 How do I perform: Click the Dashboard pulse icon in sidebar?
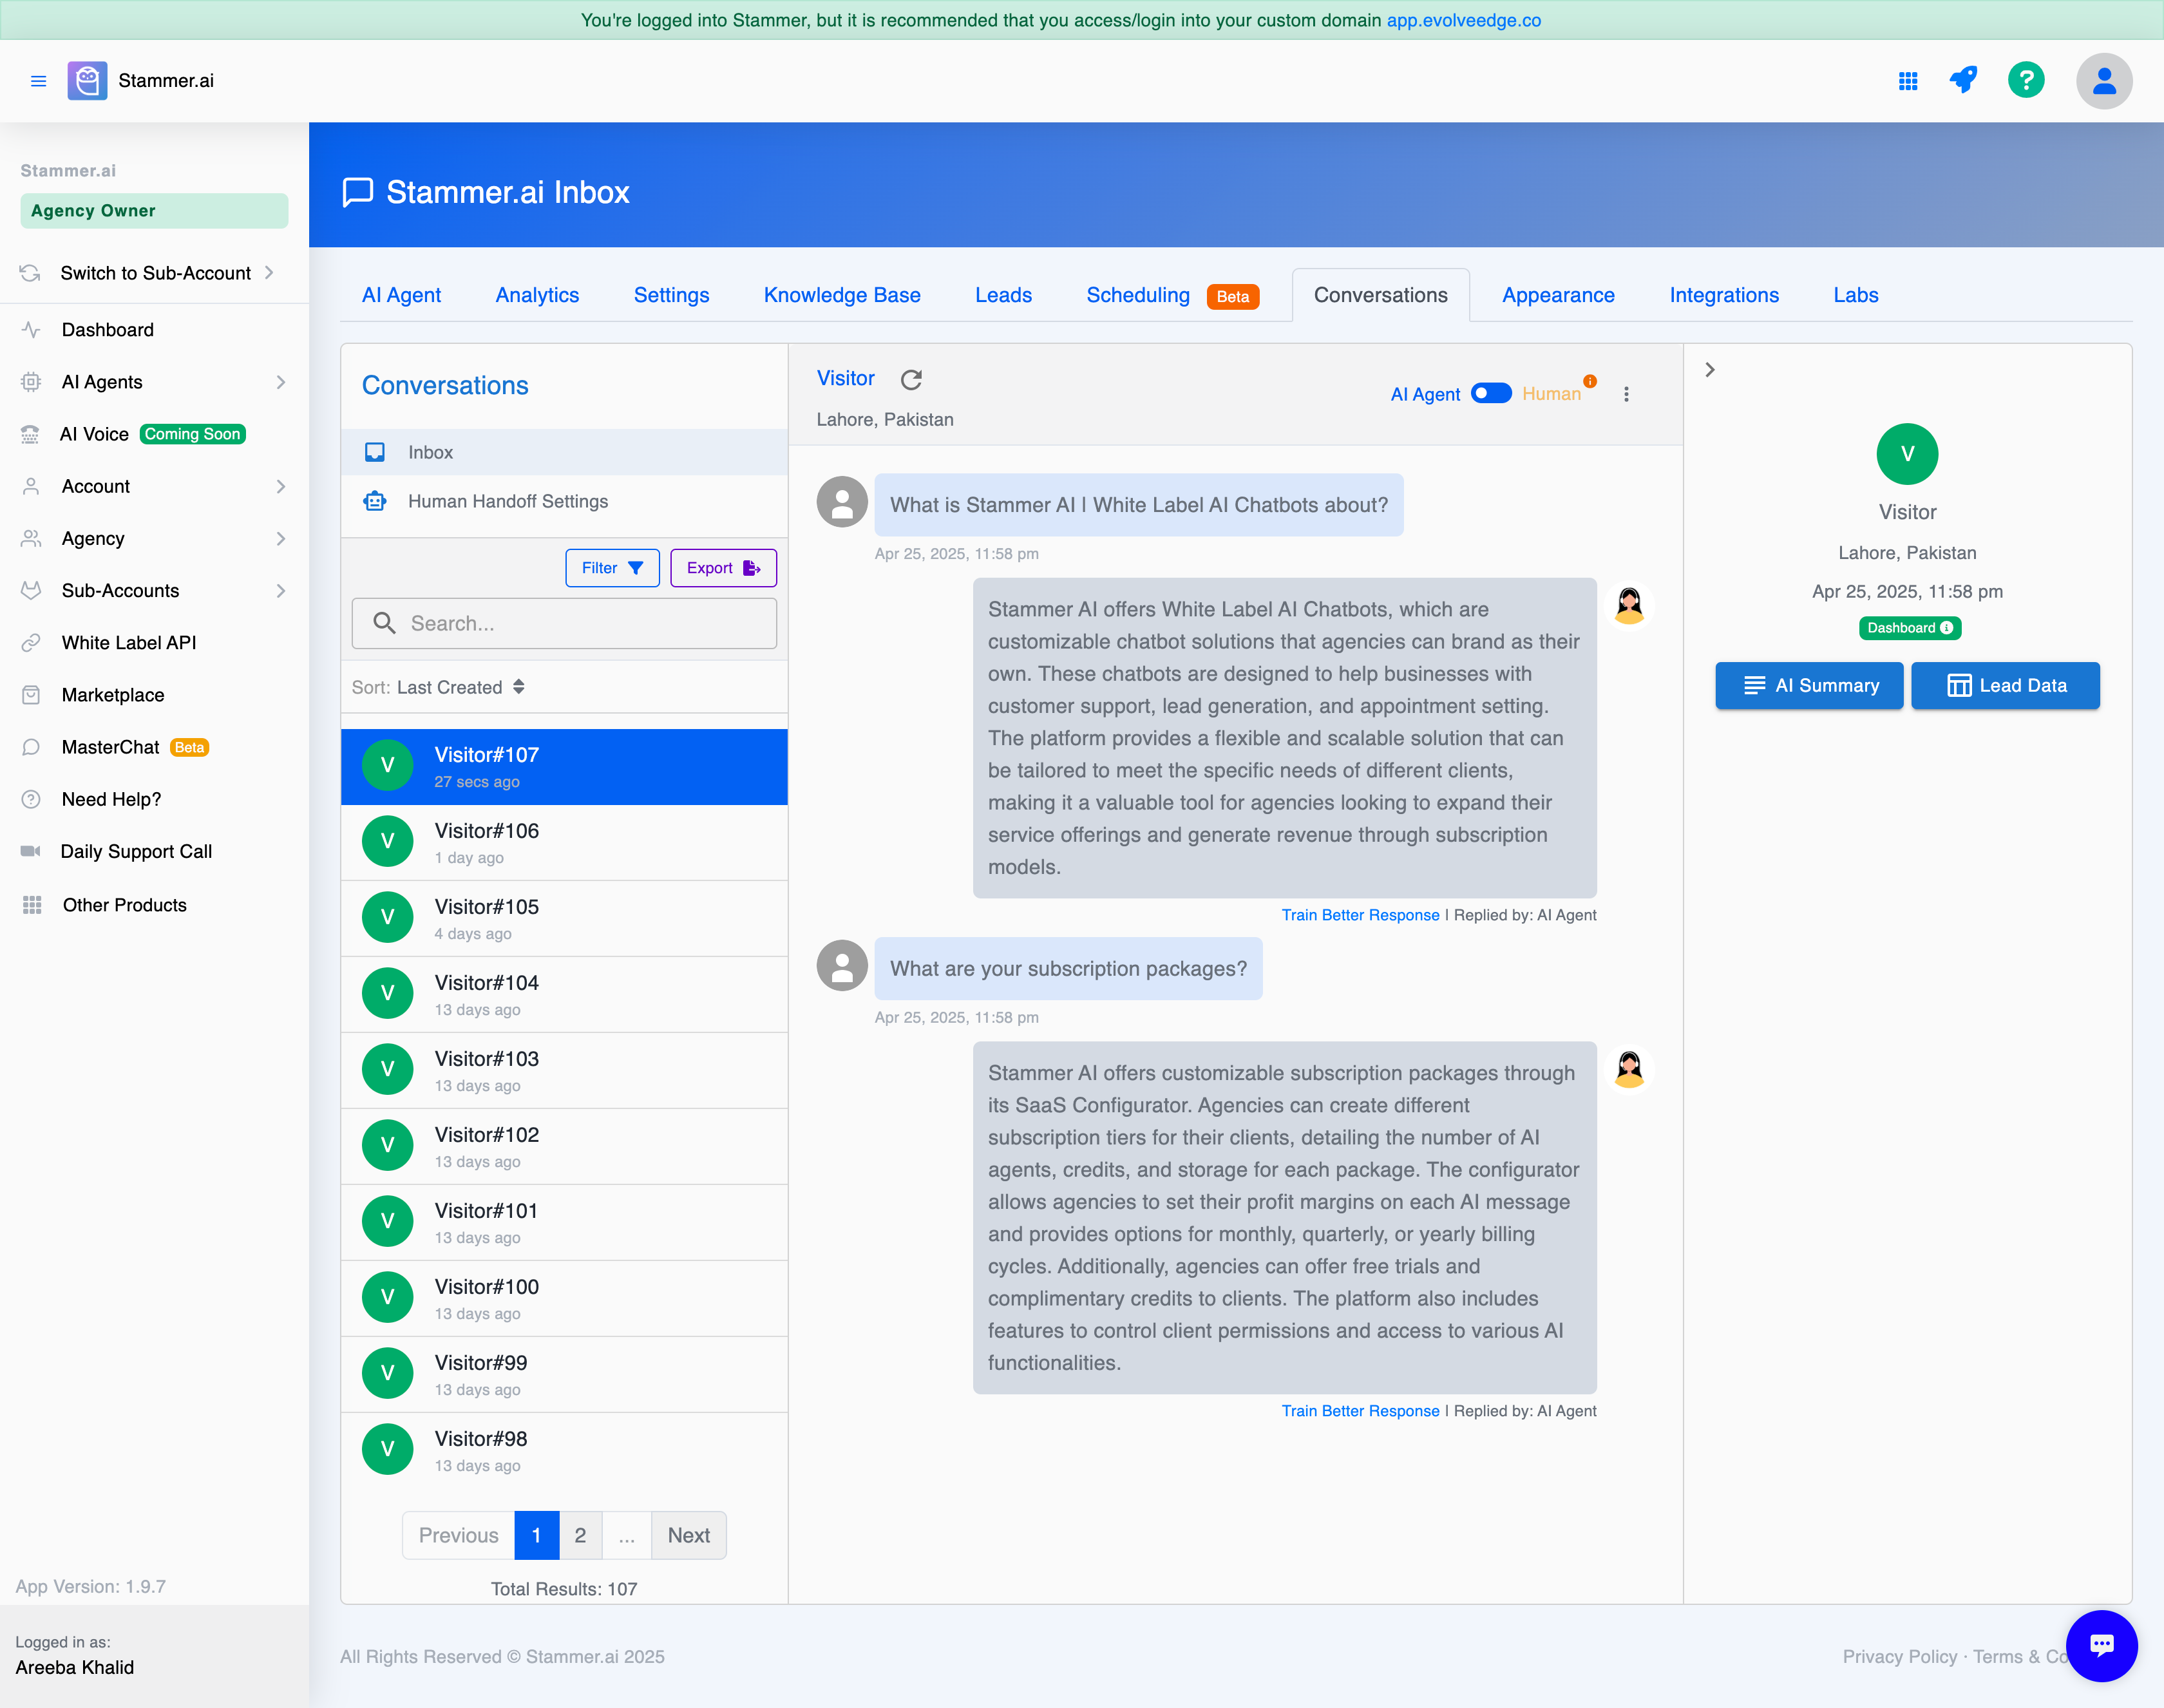(31, 329)
